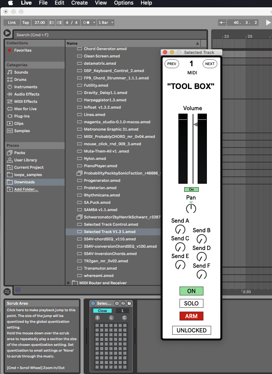Toggle the UNLOCKED button

click(x=191, y=330)
